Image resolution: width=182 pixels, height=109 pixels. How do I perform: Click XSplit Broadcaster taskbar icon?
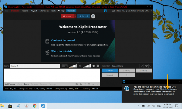(x=43, y=106)
